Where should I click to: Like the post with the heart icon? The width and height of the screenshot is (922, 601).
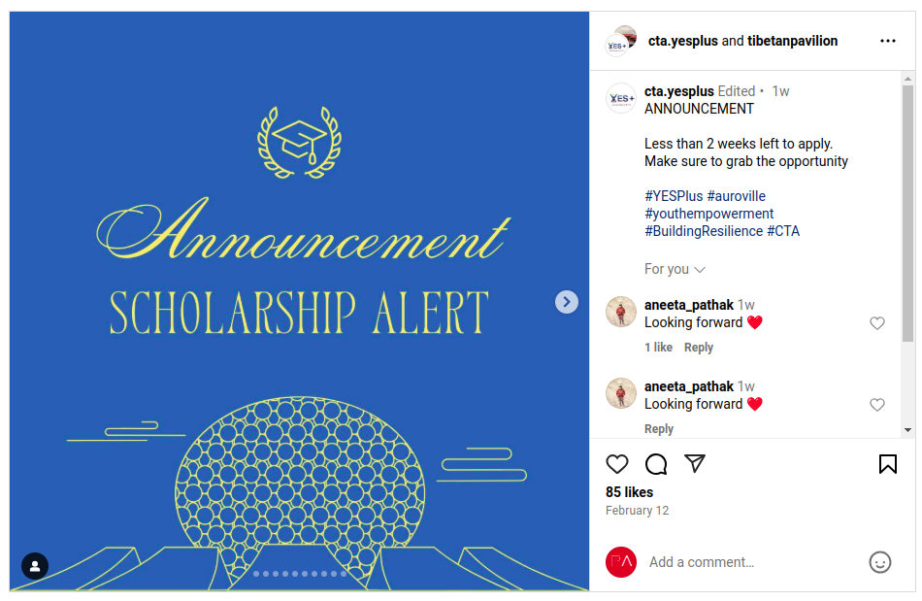pos(617,464)
